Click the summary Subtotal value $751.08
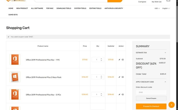 (162, 59)
